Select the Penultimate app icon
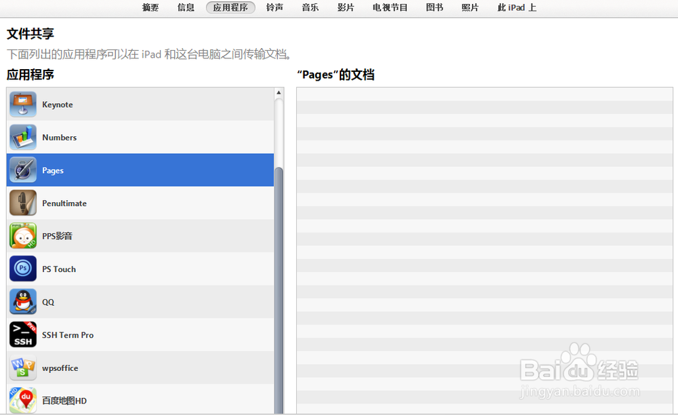 [x=22, y=203]
